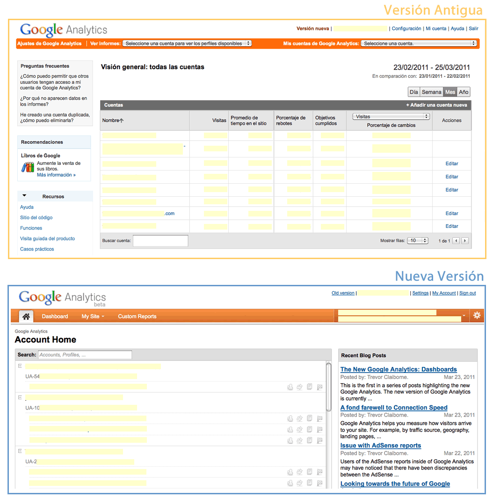Open account selector dropdown arrow in orange navbar

coord(464,316)
